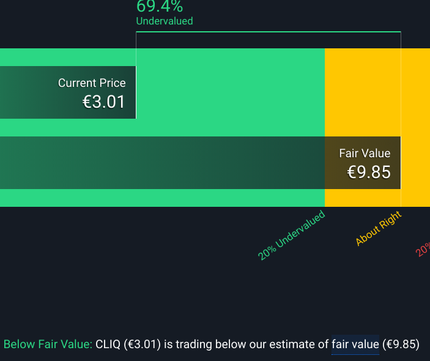Viewport: 430px width, 361px height.
Task: Click "(€9.85)" at the end of the summary sentence
Action: tap(401, 344)
